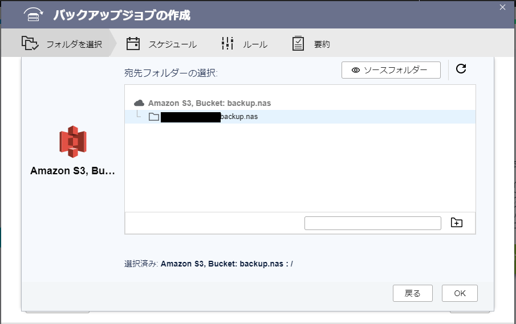Click the refresh folder list icon
The height and width of the screenshot is (324, 516).
point(461,69)
